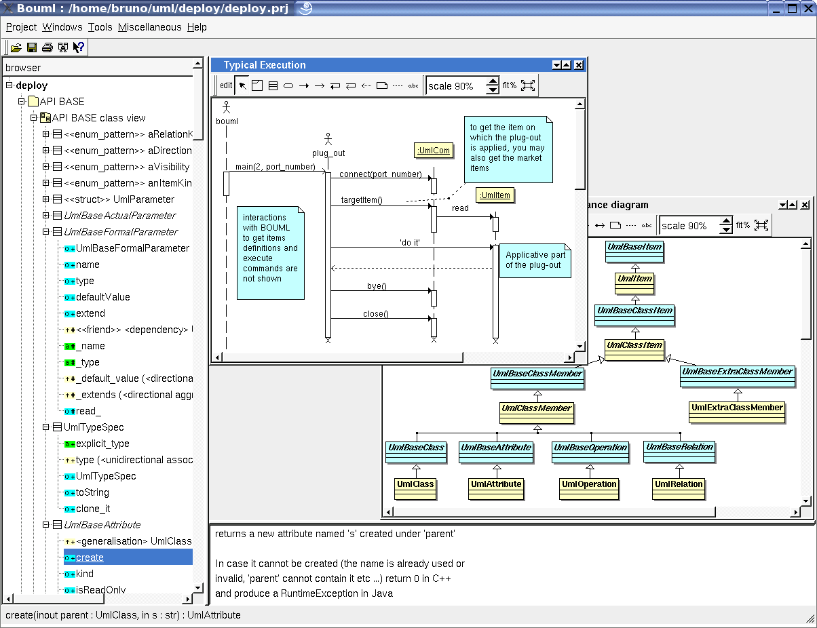Click the scale 90% field in Typical Execution
This screenshot has height=628, width=817.
tap(457, 86)
